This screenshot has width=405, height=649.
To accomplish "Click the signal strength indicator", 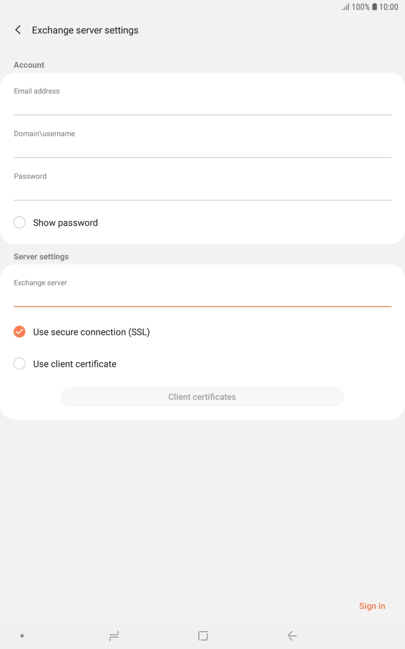I will (x=346, y=7).
